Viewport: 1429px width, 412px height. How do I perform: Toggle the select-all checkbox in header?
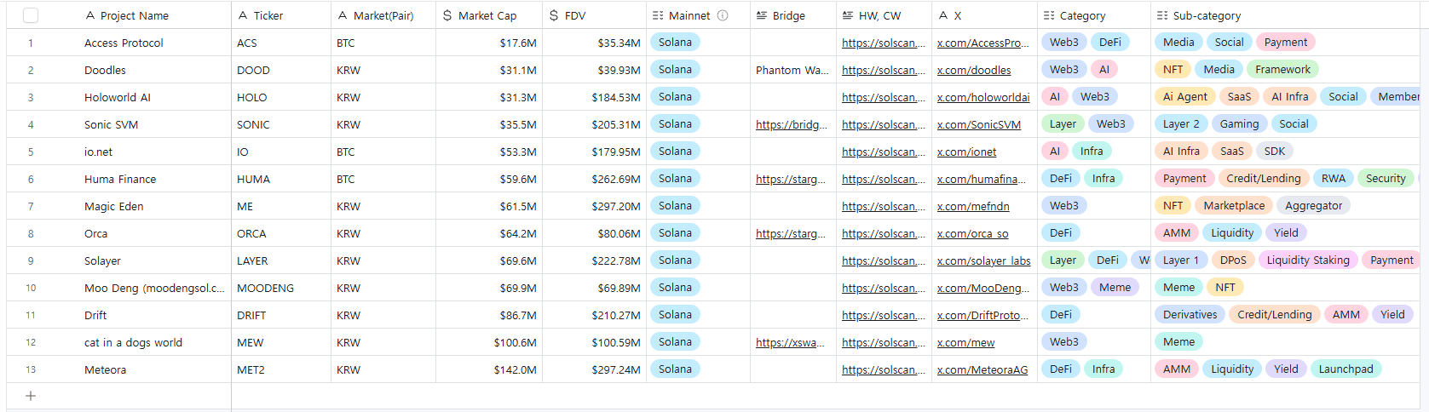coord(31,15)
